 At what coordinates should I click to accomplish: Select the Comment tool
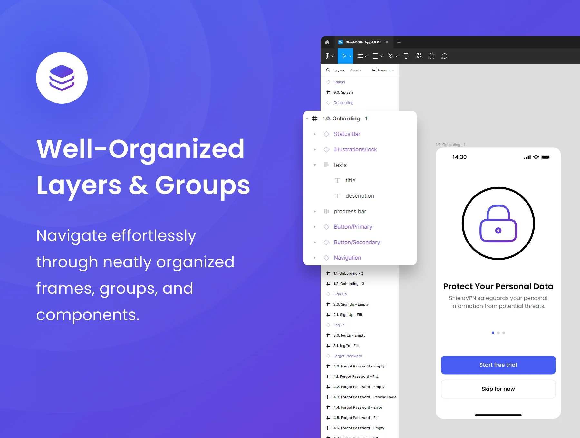coord(444,56)
